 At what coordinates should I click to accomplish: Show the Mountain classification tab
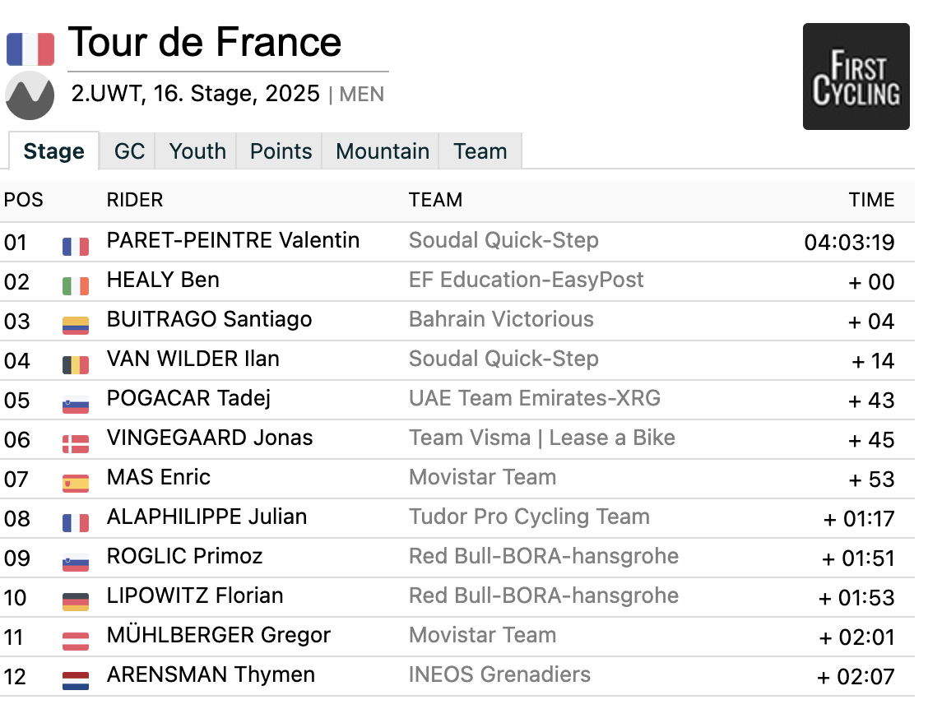pos(383,151)
